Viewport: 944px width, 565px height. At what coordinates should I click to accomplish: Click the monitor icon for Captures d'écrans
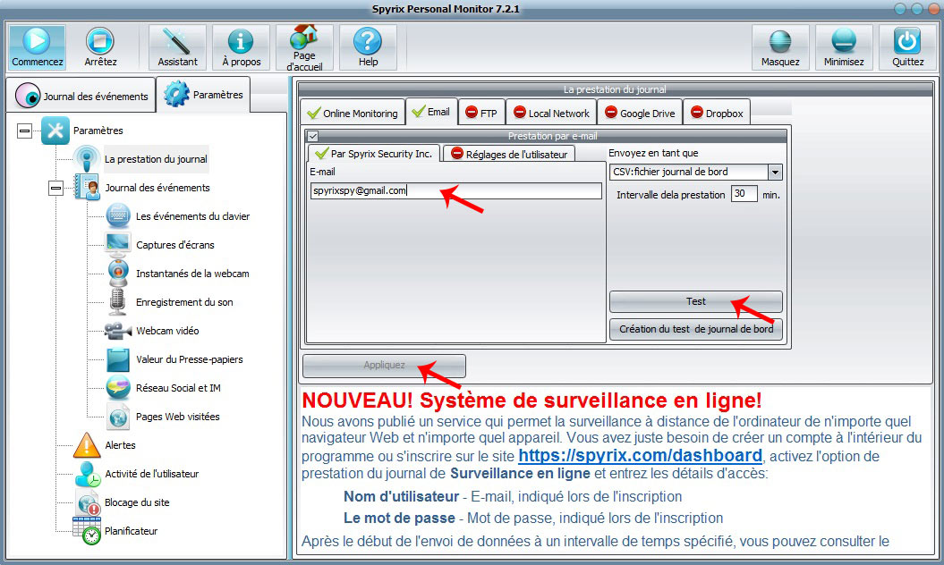coord(118,244)
